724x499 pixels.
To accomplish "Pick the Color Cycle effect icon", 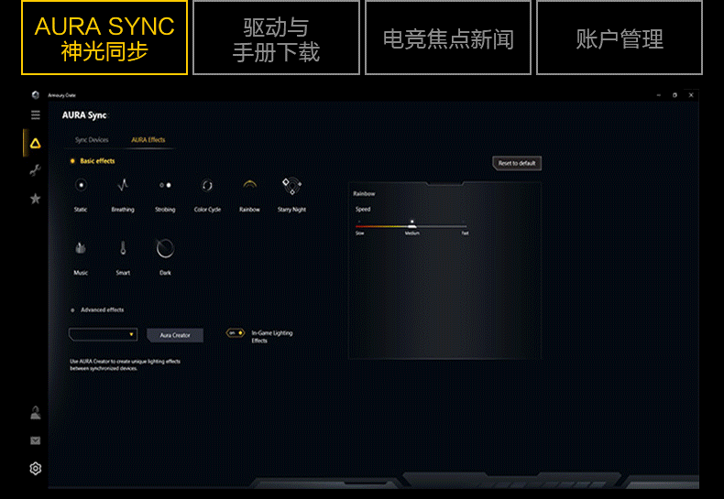I will (207, 185).
